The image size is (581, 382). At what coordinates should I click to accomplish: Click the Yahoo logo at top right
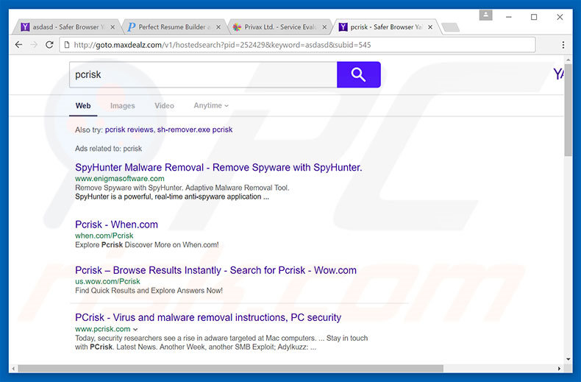559,74
